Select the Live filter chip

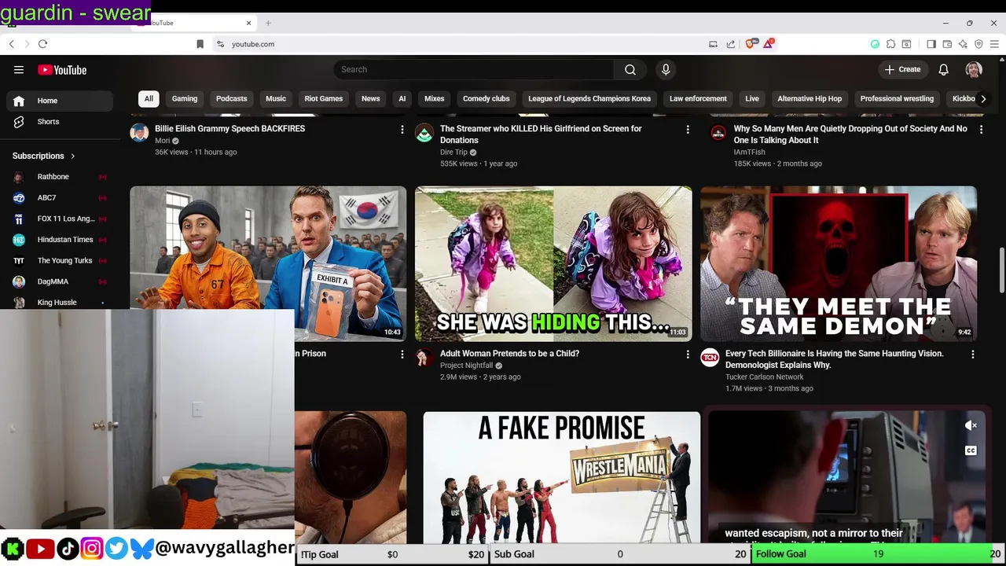752,98
